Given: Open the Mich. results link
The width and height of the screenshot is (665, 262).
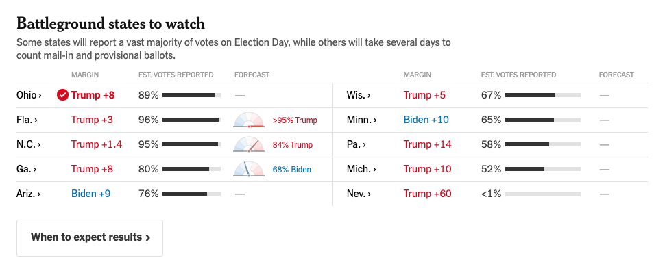Looking at the screenshot, I should click(x=361, y=169).
